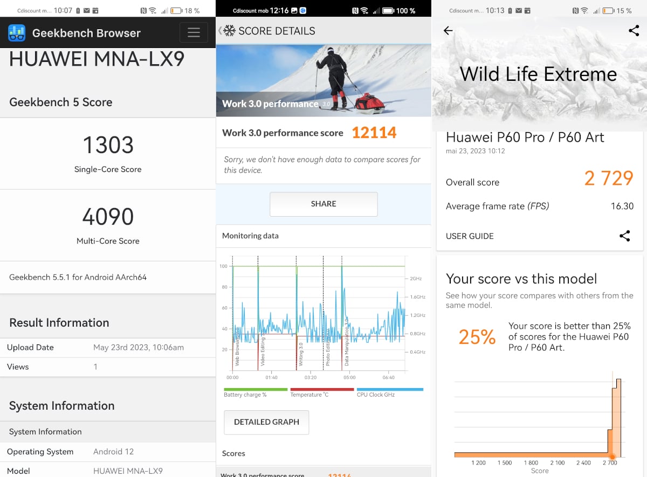
Task: Tap the average frame rate 16.30 value
Action: [x=622, y=206]
